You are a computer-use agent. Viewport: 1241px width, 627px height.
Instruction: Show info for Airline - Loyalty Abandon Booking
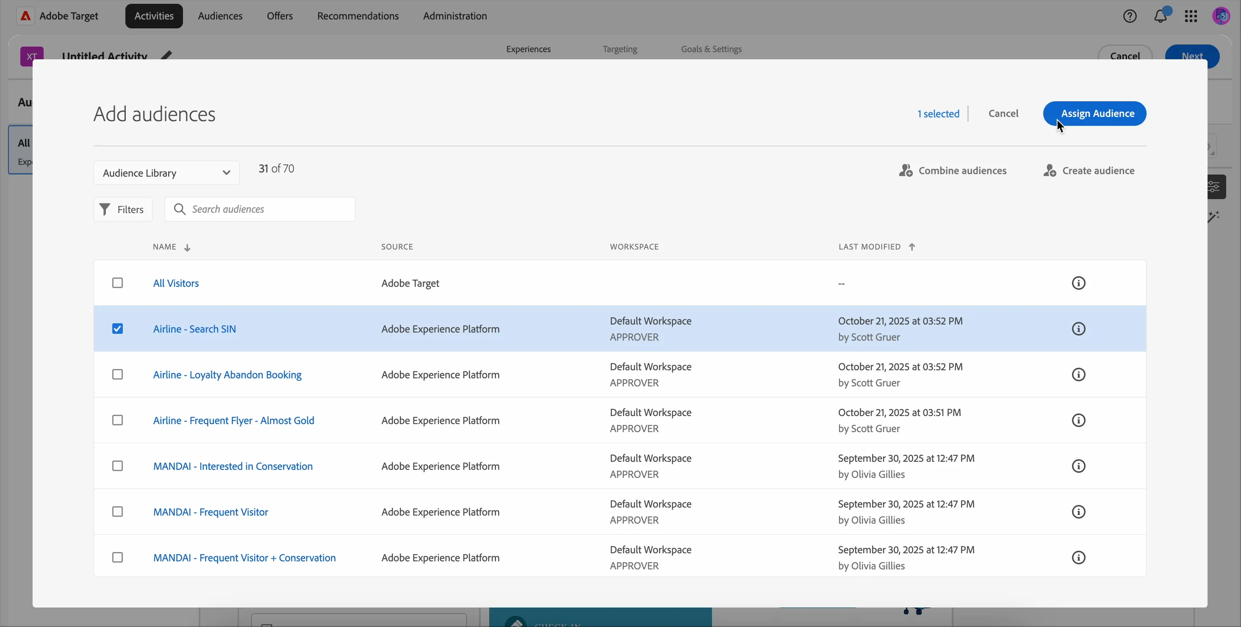[1079, 375]
